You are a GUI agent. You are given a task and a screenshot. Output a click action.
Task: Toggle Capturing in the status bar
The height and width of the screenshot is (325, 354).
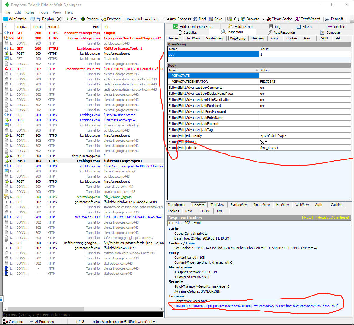(x=13, y=322)
